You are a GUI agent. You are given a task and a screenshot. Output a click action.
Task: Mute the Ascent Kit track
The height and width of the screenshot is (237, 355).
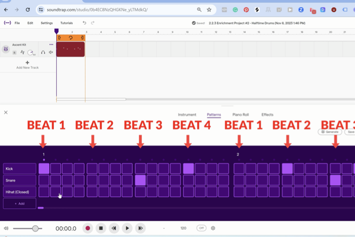tap(51, 52)
